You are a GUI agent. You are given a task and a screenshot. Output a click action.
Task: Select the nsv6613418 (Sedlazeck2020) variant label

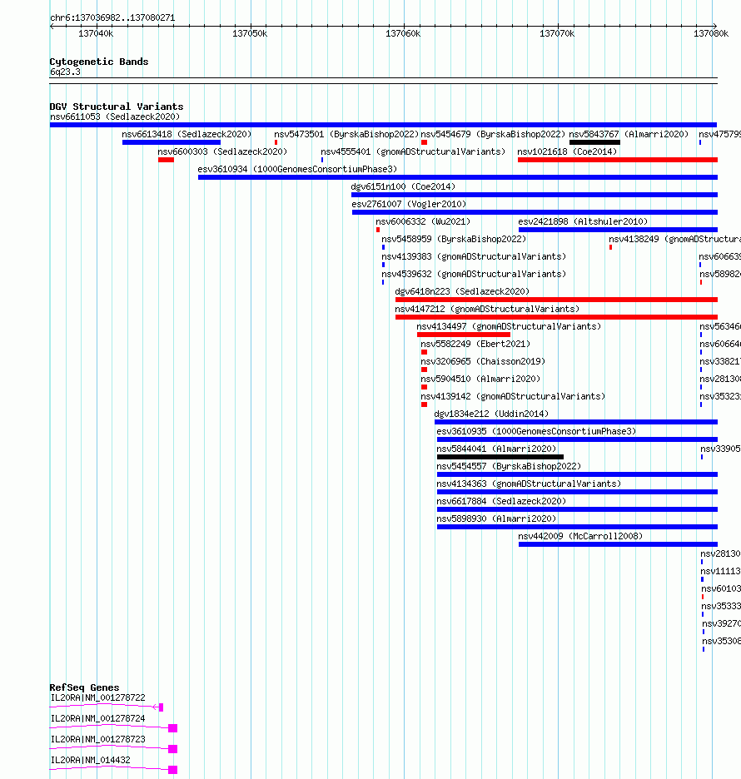(x=186, y=134)
